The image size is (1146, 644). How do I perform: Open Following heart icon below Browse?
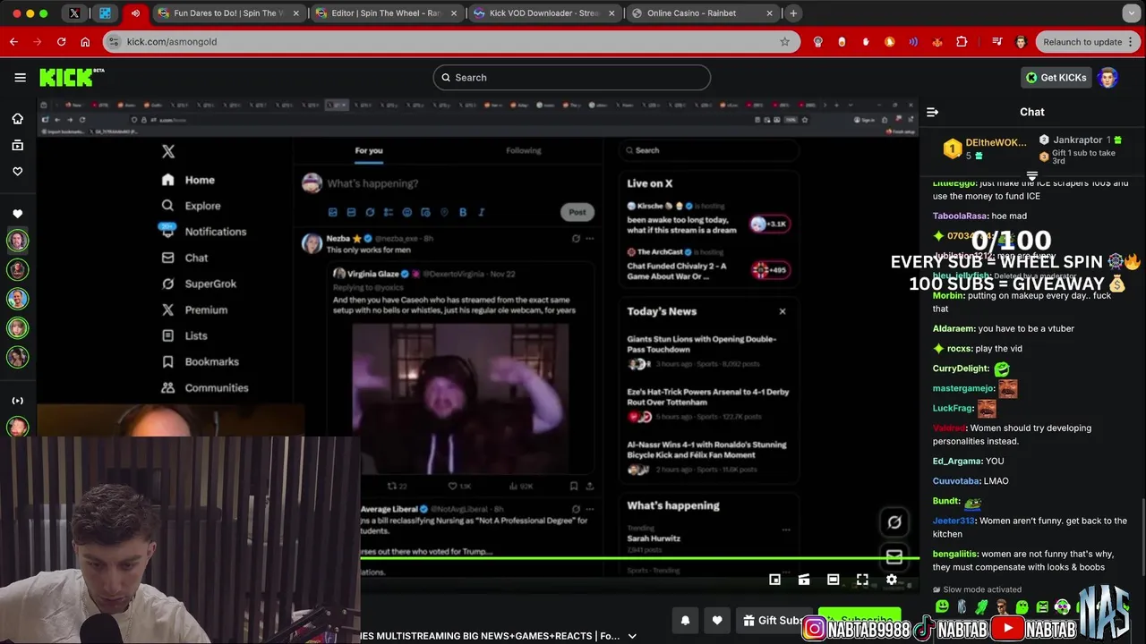[x=17, y=171]
